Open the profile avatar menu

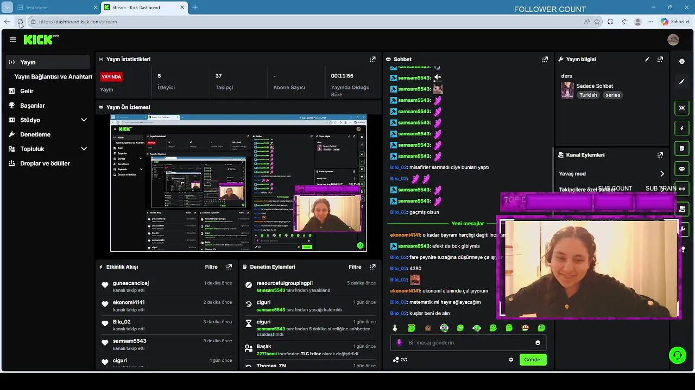673,40
